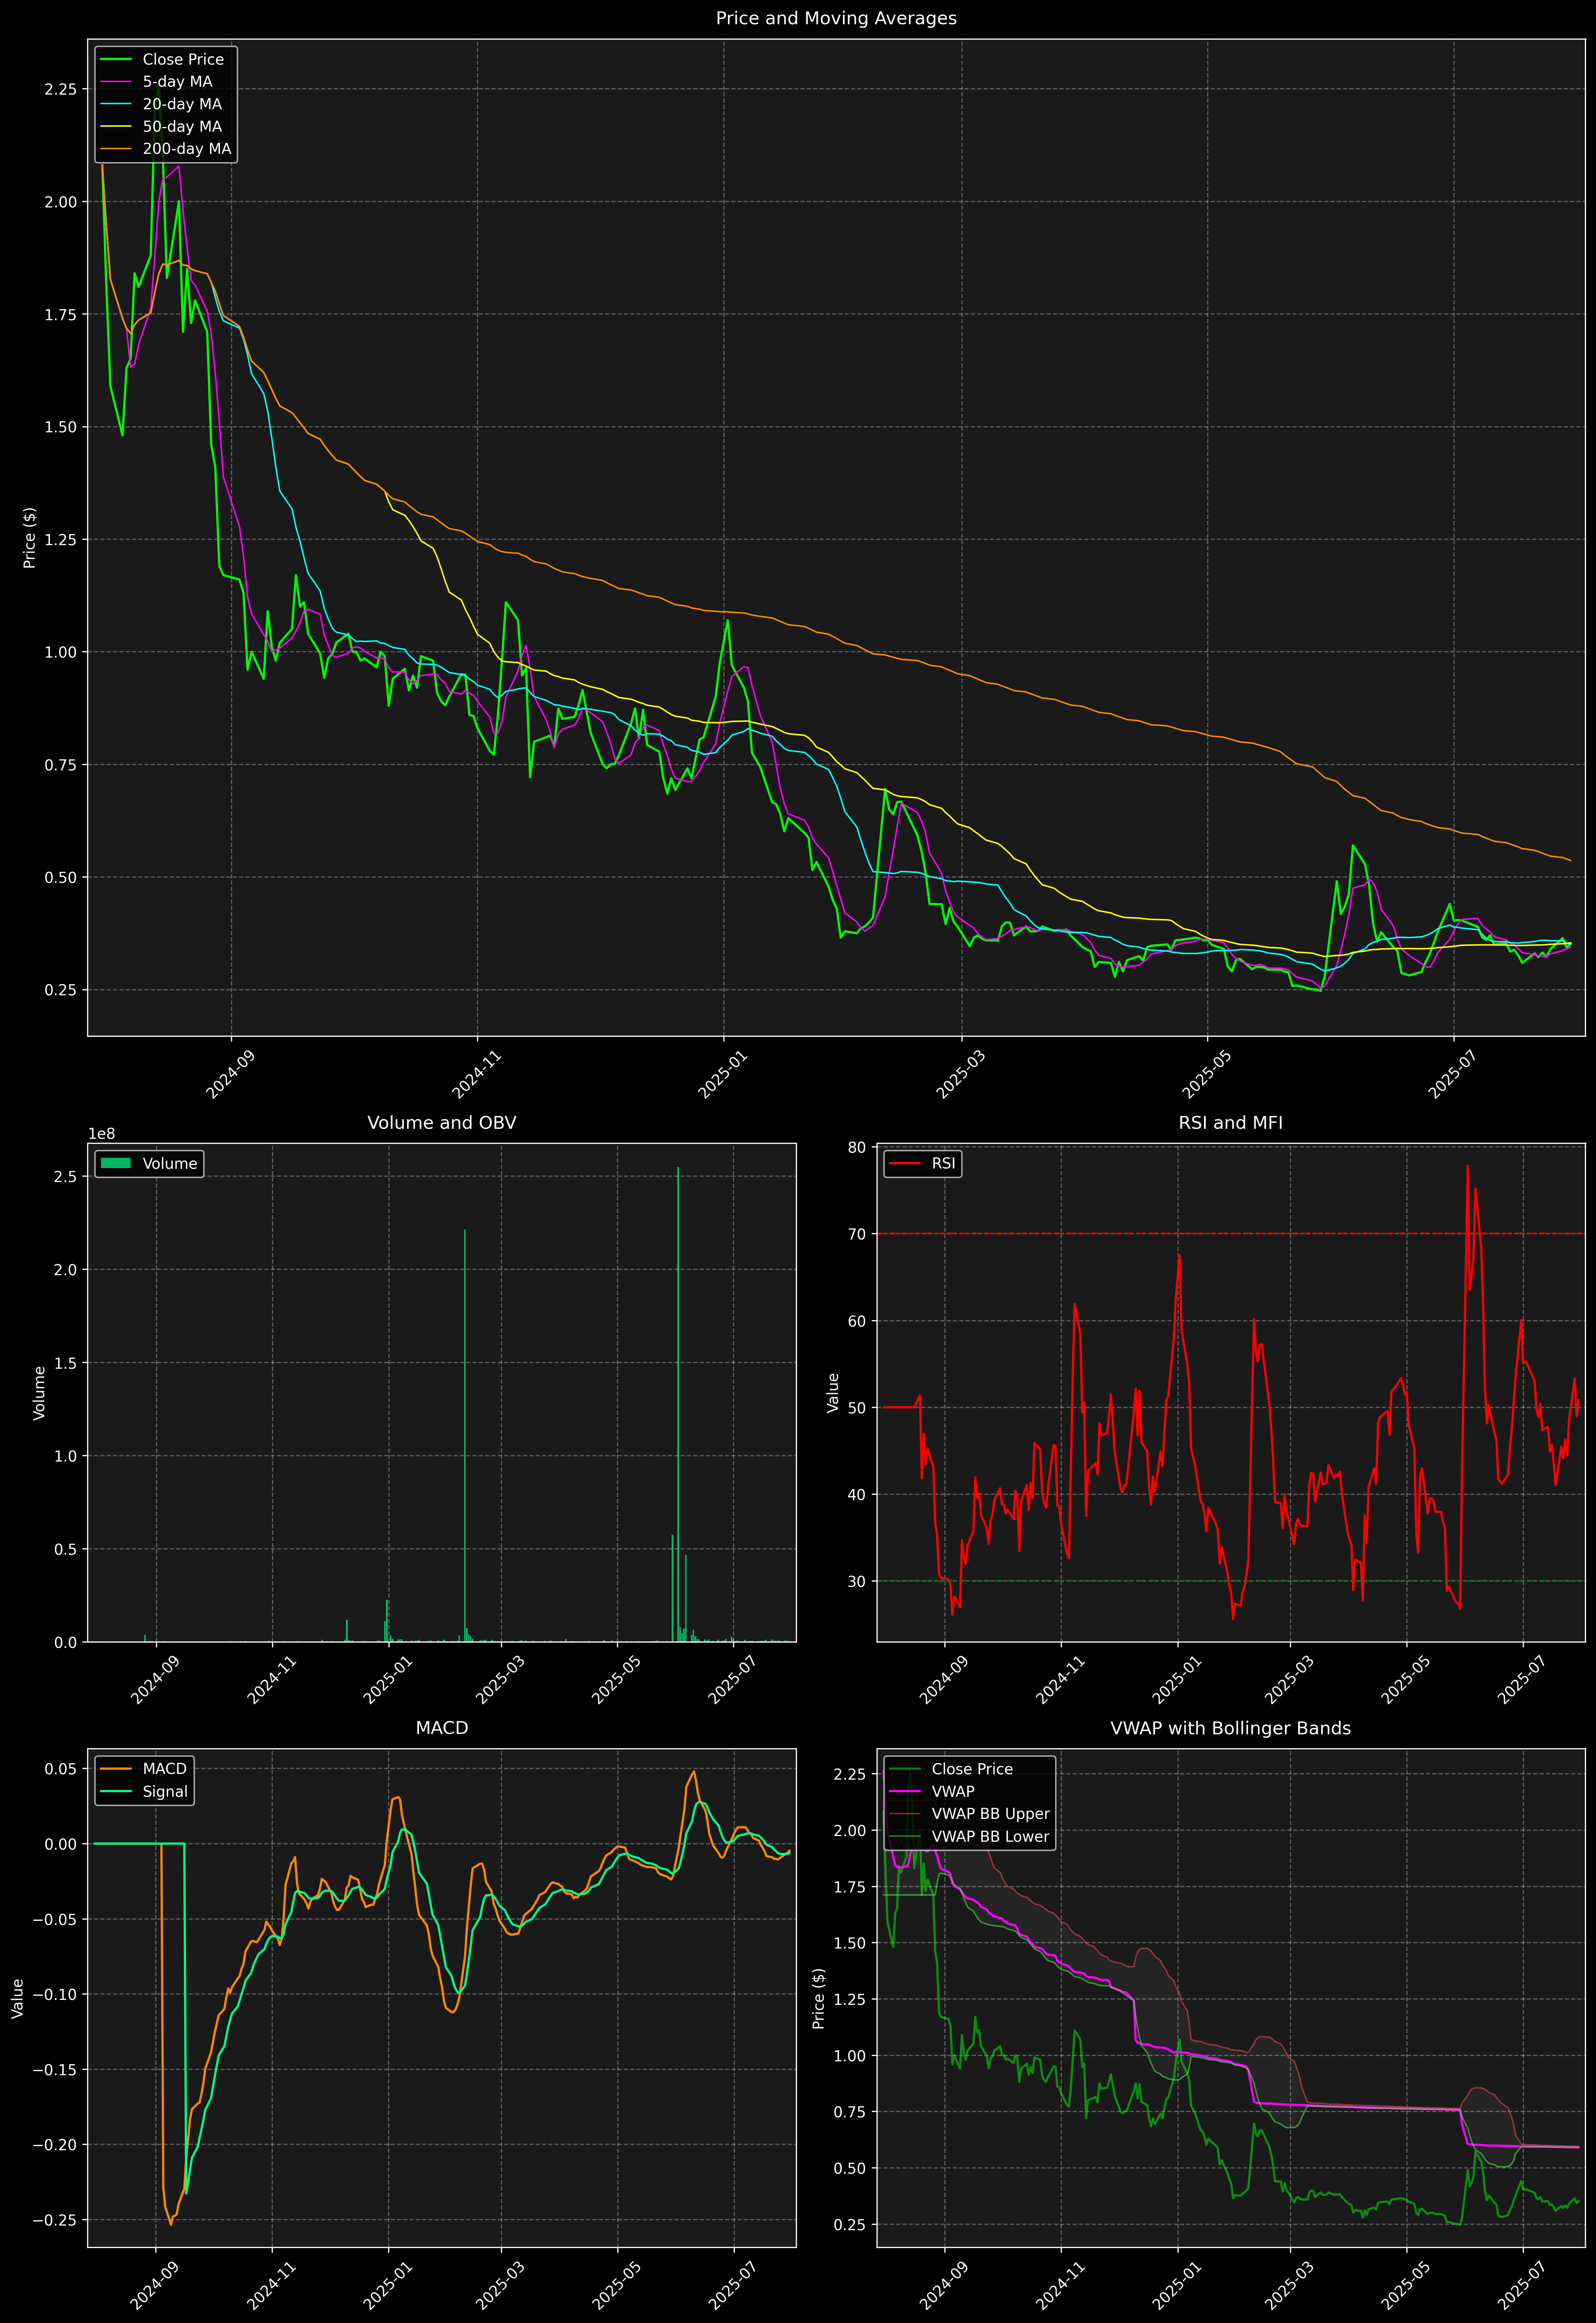Click the "2.5" tick on the Volume chart
The height and width of the screenshot is (2323, 1596).
(66, 1176)
